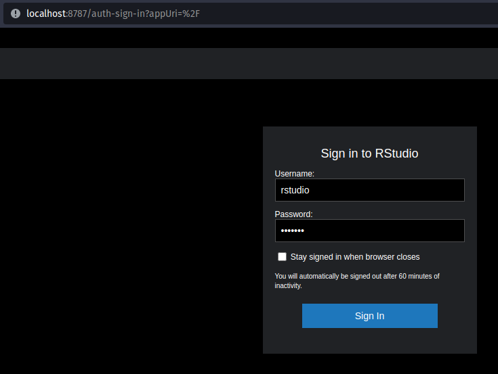Click the Sign In button
This screenshot has width=498, height=374.
coord(370,316)
